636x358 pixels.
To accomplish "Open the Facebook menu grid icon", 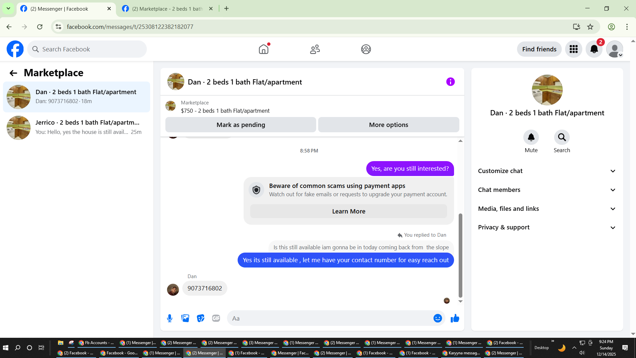I will click(x=573, y=49).
